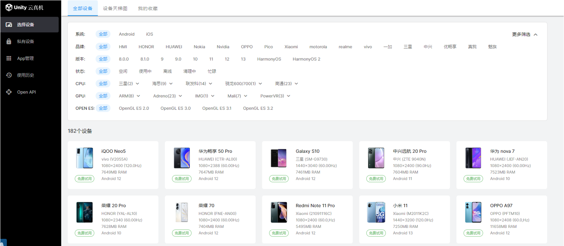The image size is (564, 246).
Task: Click 免费试用 on OPPO A97 card
Action: [473, 233]
